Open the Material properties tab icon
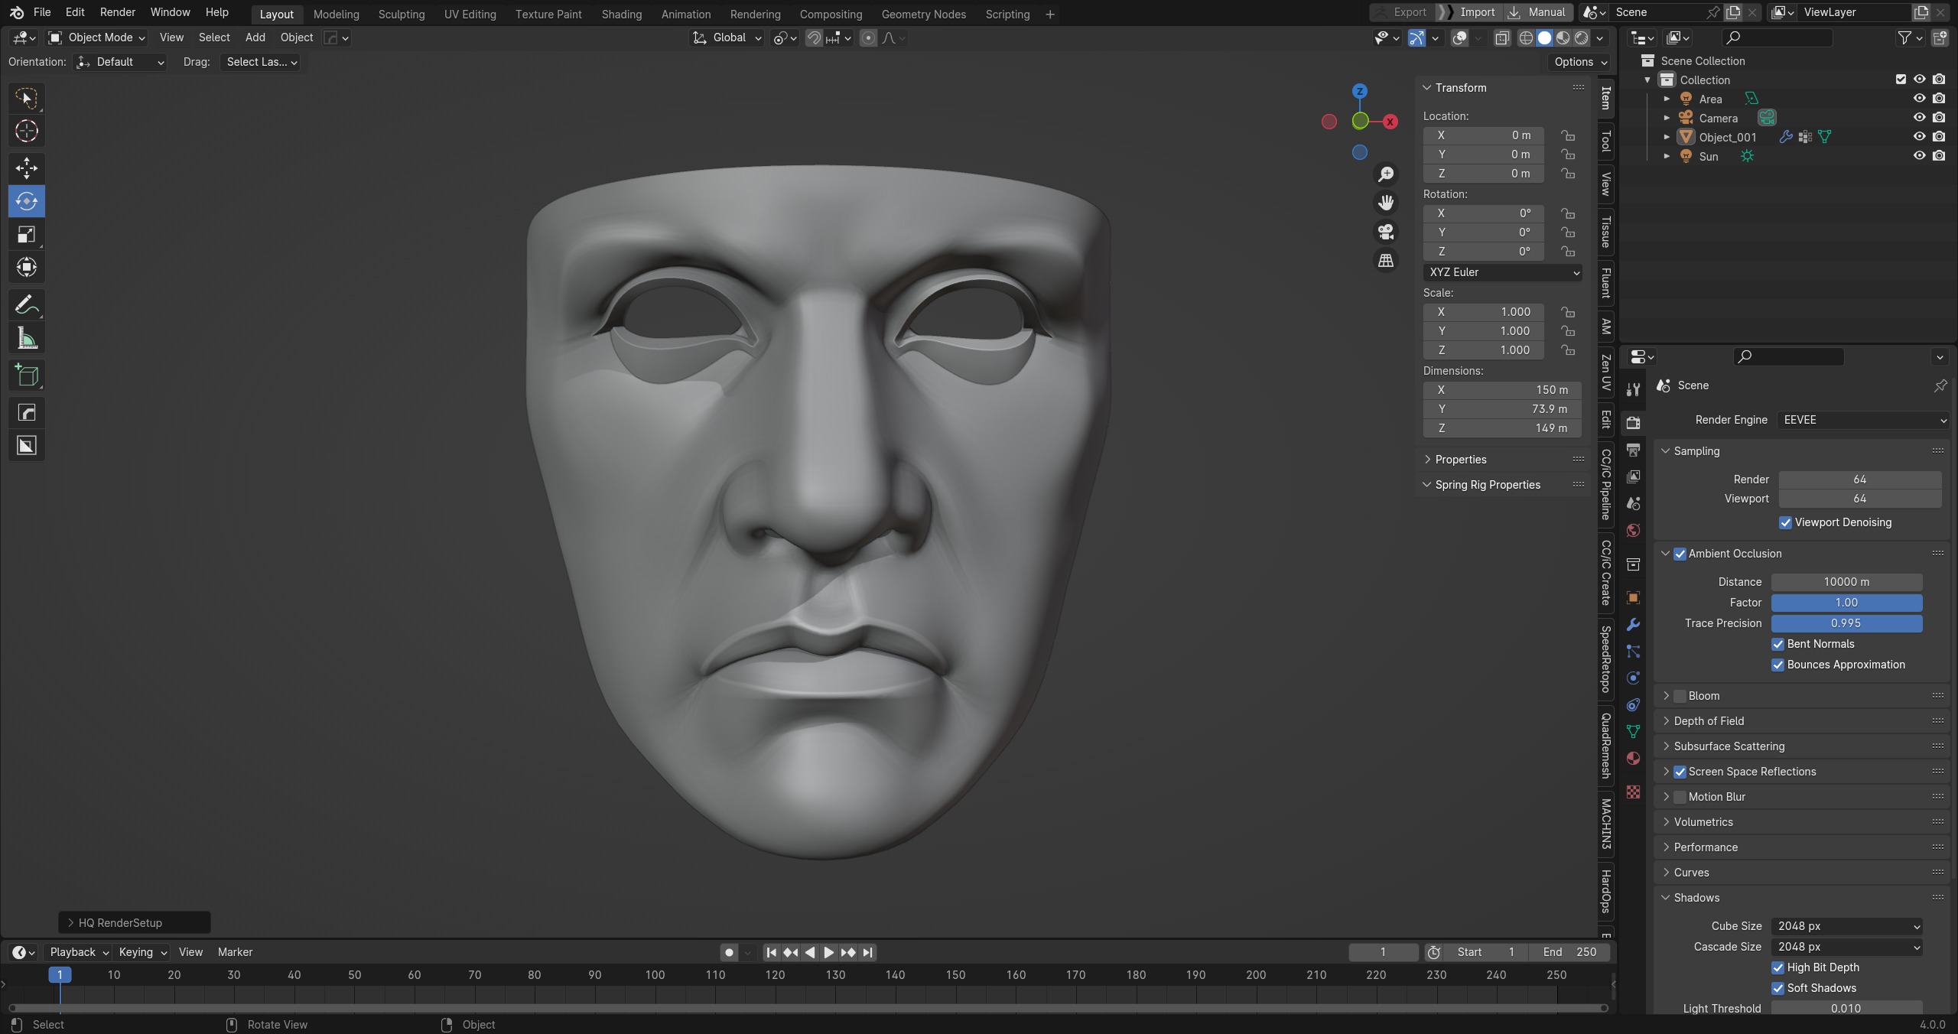Image resolution: width=1958 pixels, height=1034 pixels. (1633, 758)
